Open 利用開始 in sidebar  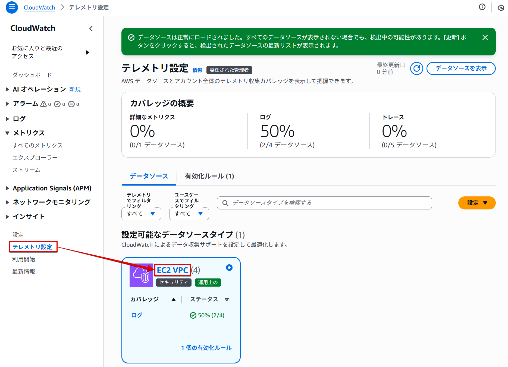24,259
